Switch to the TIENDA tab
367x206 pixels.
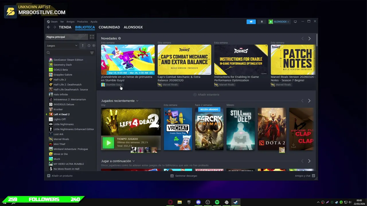click(65, 27)
